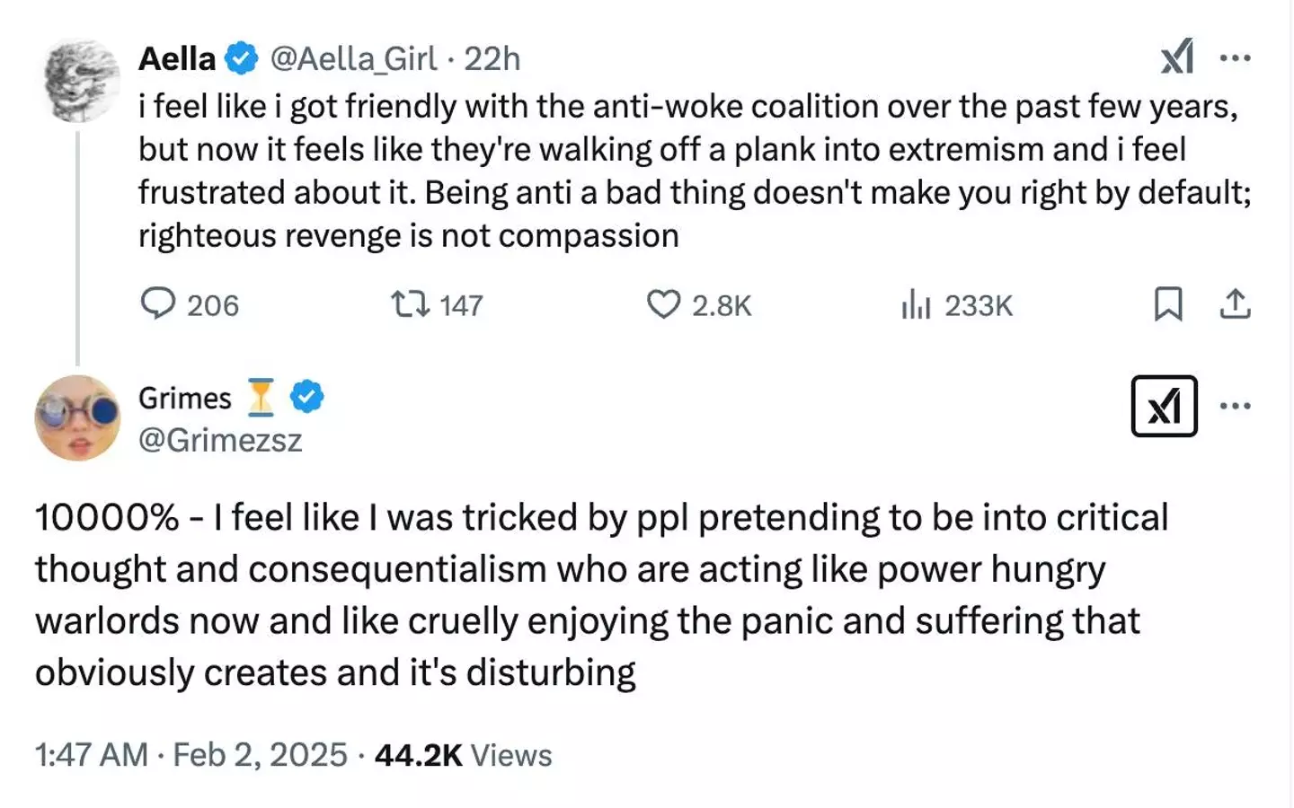Open Grok actions on Aella's tweet
Screen dimensions: 1294x808
1177,57
